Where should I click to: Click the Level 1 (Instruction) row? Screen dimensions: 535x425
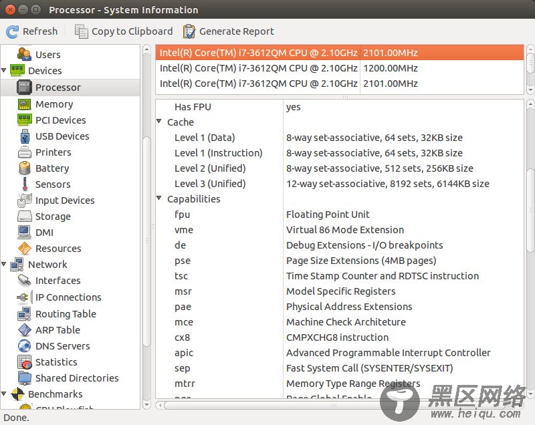pyautogui.click(x=340, y=153)
